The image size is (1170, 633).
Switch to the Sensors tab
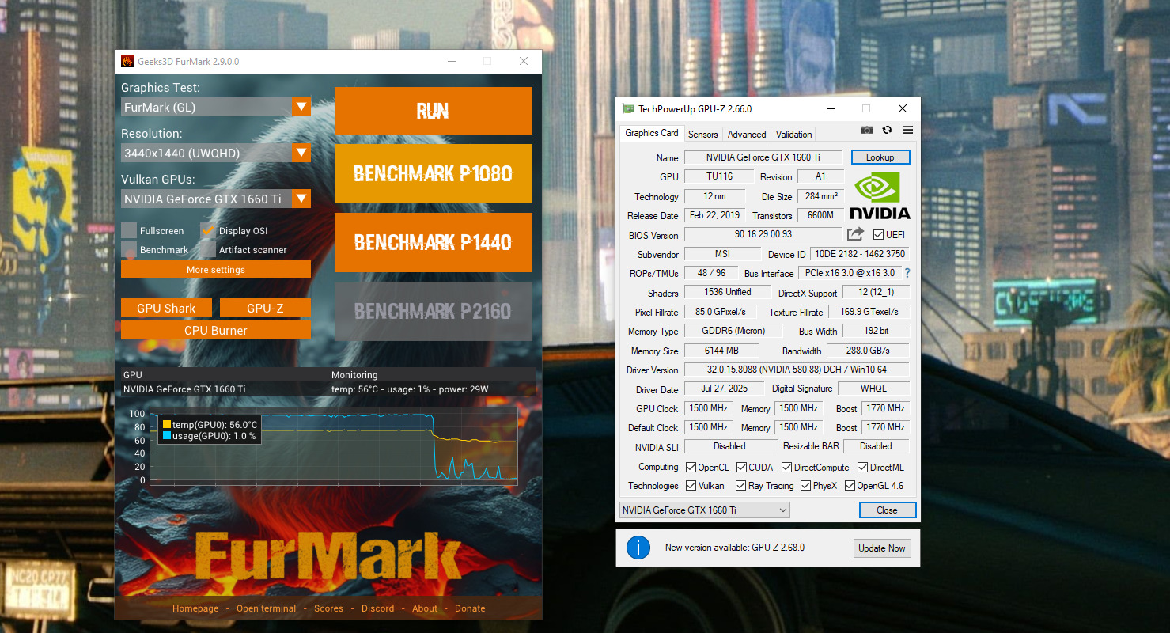tap(702, 135)
